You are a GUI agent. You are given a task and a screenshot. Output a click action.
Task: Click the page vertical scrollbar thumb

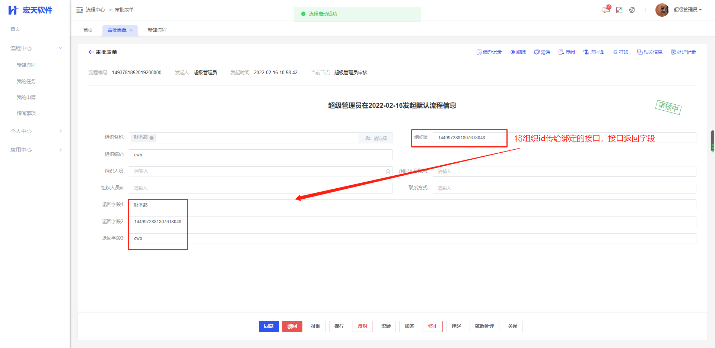tap(713, 141)
